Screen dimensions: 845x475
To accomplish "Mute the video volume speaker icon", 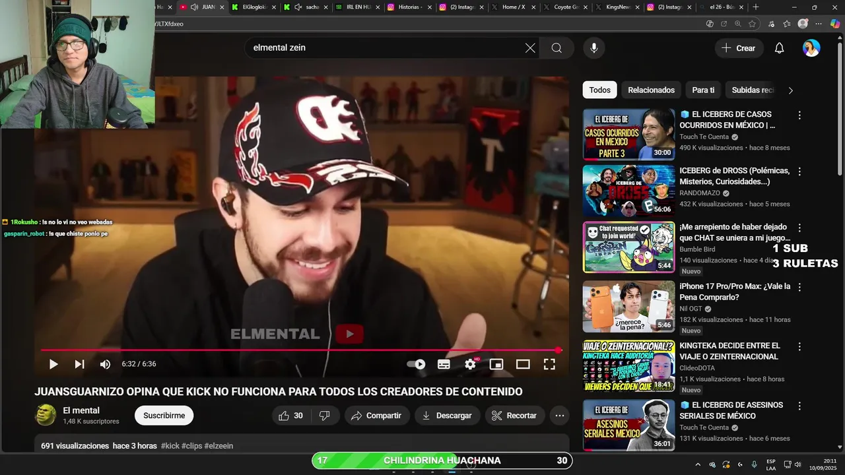I will click(x=105, y=364).
